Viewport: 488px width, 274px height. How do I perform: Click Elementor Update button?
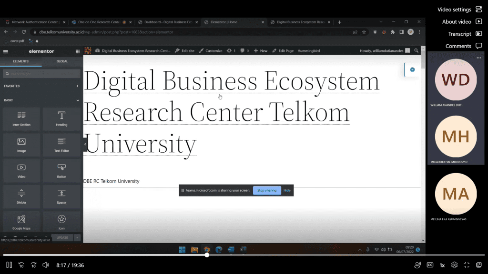coord(62,238)
